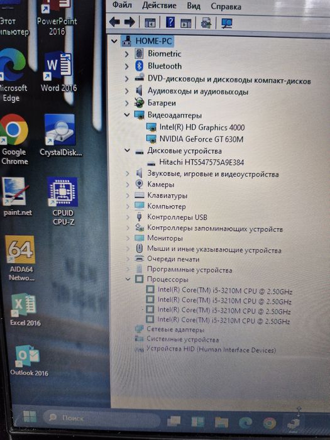Open the PowerPoint 2016 desktop shortcut
This screenshot has height=440, width=330.
(x=57, y=18)
